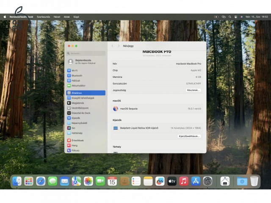The image size is (271, 203).
Task: Go back with the left chevron
Action: pos(113,46)
